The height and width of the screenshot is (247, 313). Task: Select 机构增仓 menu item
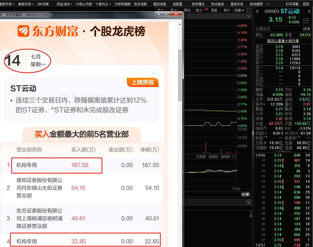tap(198, 4)
